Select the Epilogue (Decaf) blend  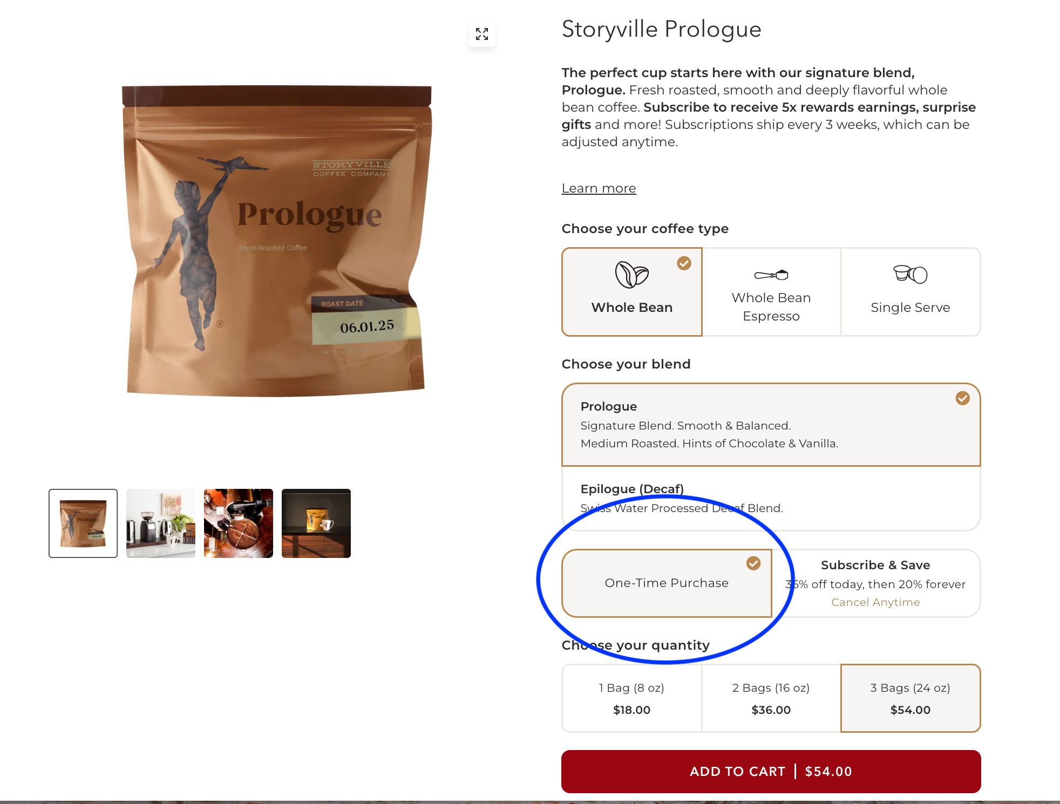click(771, 498)
